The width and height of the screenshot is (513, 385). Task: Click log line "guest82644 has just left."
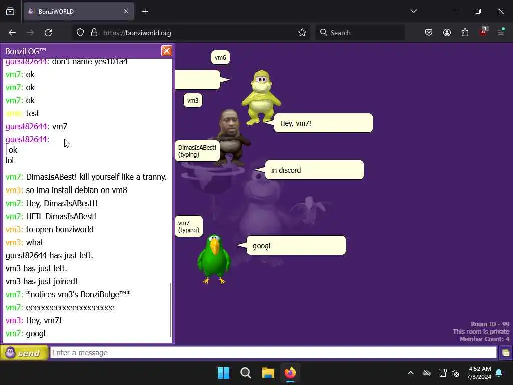tap(49, 255)
